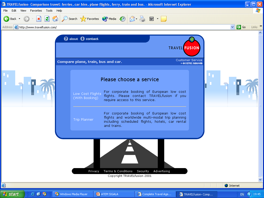The width and height of the screenshot is (264, 198).
Task: Open the Help menu
Action: pyautogui.click(x=59, y=11)
